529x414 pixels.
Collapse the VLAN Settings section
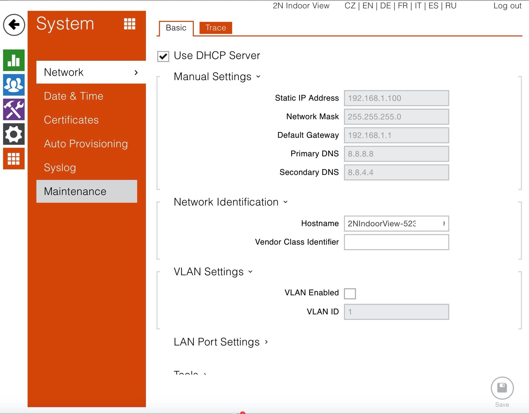(213, 272)
